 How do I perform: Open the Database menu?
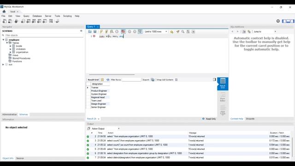37,16
